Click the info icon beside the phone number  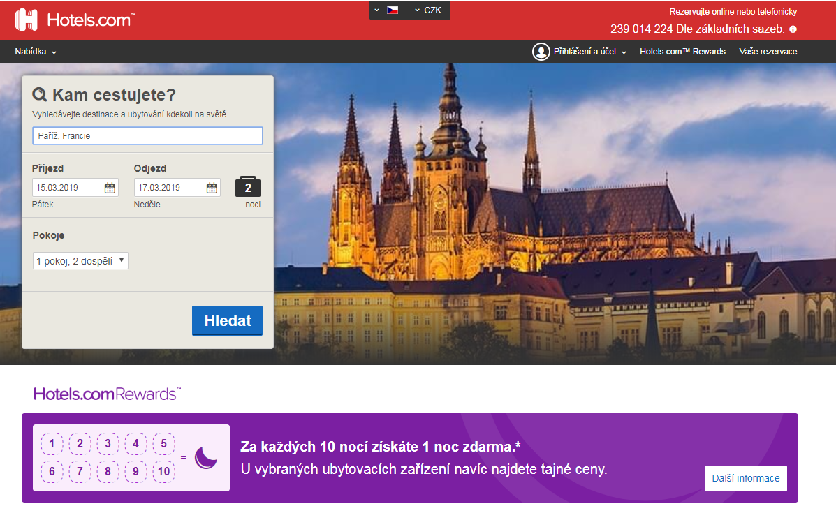(x=793, y=29)
